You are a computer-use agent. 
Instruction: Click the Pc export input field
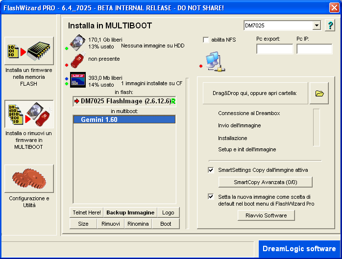(274, 49)
